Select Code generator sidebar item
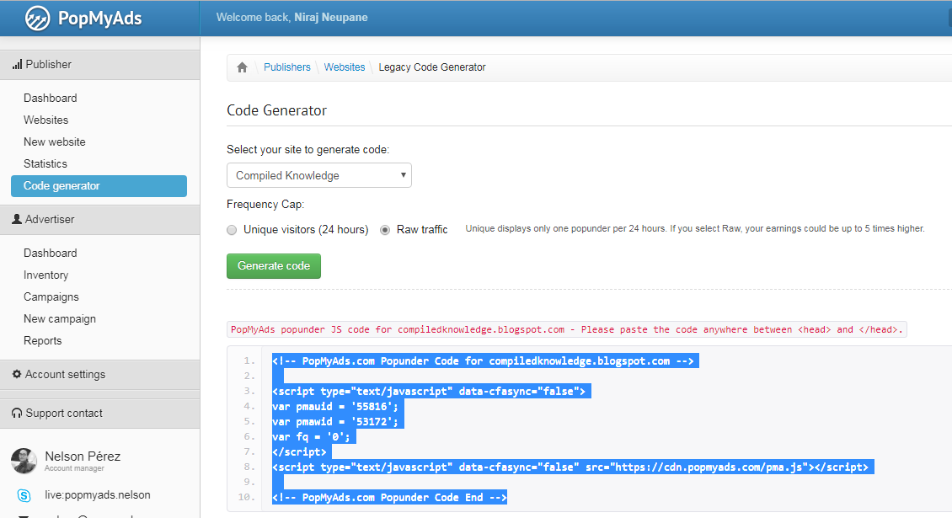The image size is (952, 518). [99, 186]
